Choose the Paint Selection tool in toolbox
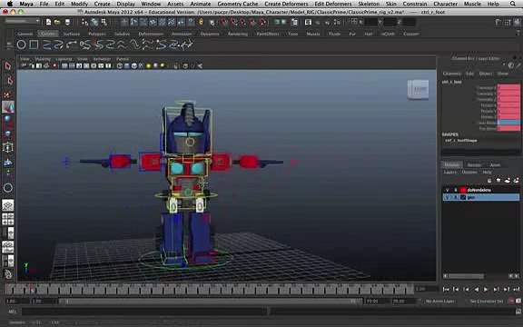Viewport: 523px width, 327px height. pos(8,94)
